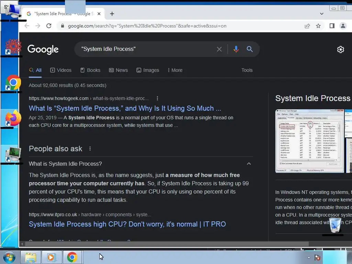Close the System Idle Process tab
This screenshot has height=264, width=352.
point(99,14)
